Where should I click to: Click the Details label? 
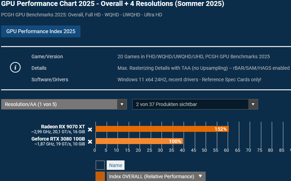coord(39,68)
